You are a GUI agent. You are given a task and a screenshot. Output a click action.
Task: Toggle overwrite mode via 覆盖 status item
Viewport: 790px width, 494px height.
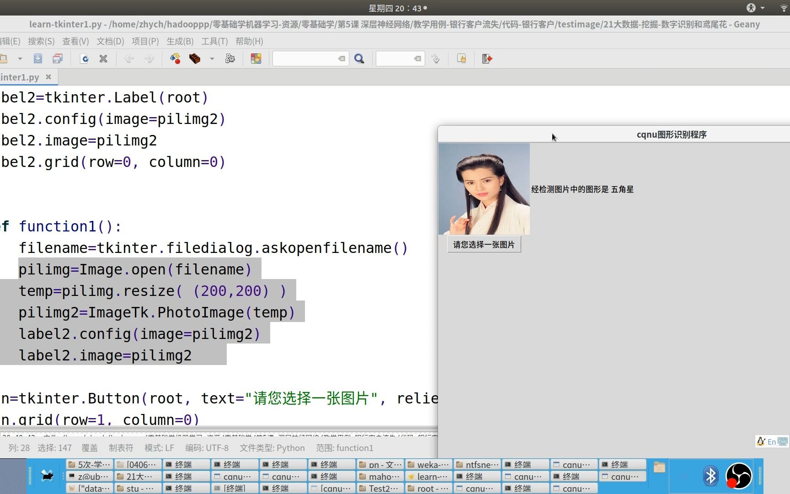[90, 448]
